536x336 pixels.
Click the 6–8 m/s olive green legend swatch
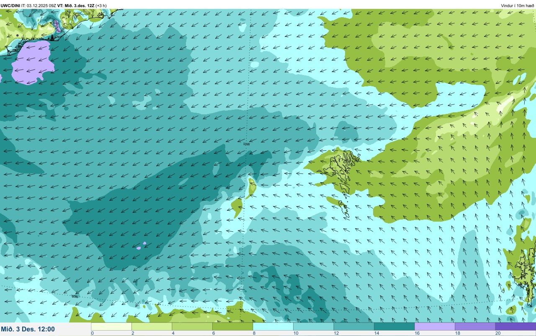[232, 326]
